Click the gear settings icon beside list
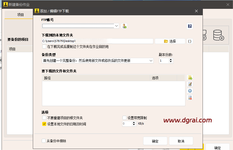233x150 pixels. click(x=190, y=91)
